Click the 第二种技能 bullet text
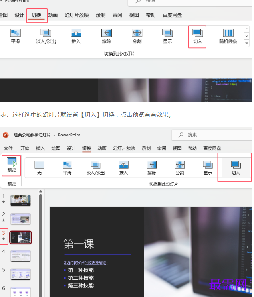Screen dimensions: 254x297 tap(81, 278)
